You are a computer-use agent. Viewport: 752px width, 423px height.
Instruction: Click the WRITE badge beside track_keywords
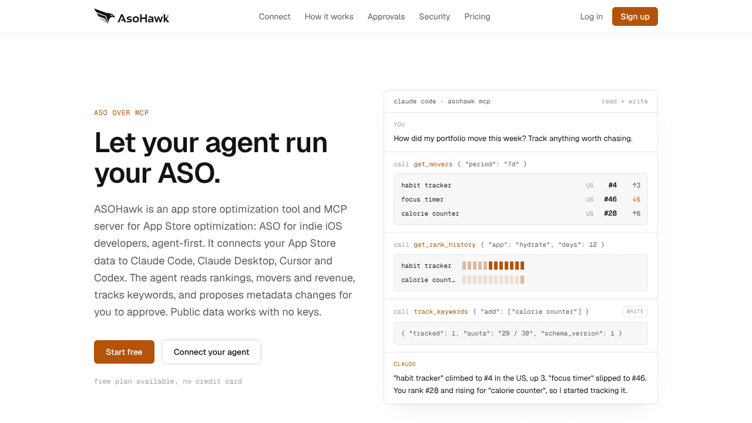(x=635, y=311)
